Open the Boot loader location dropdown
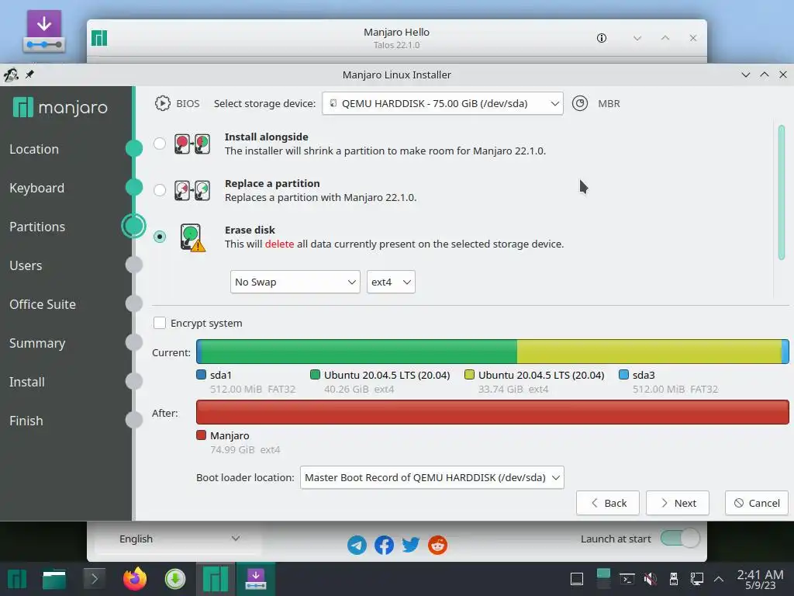Viewport: 794px width, 596px height. click(432, 477)
